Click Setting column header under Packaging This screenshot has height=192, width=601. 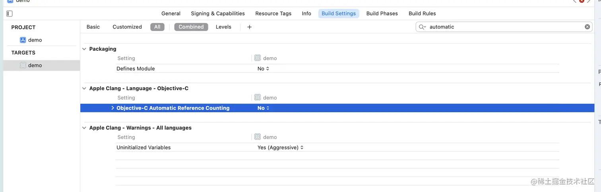point(126,58)
